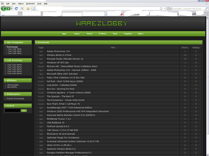Open the View menu
209x156 pixels.
pos(14,4)
